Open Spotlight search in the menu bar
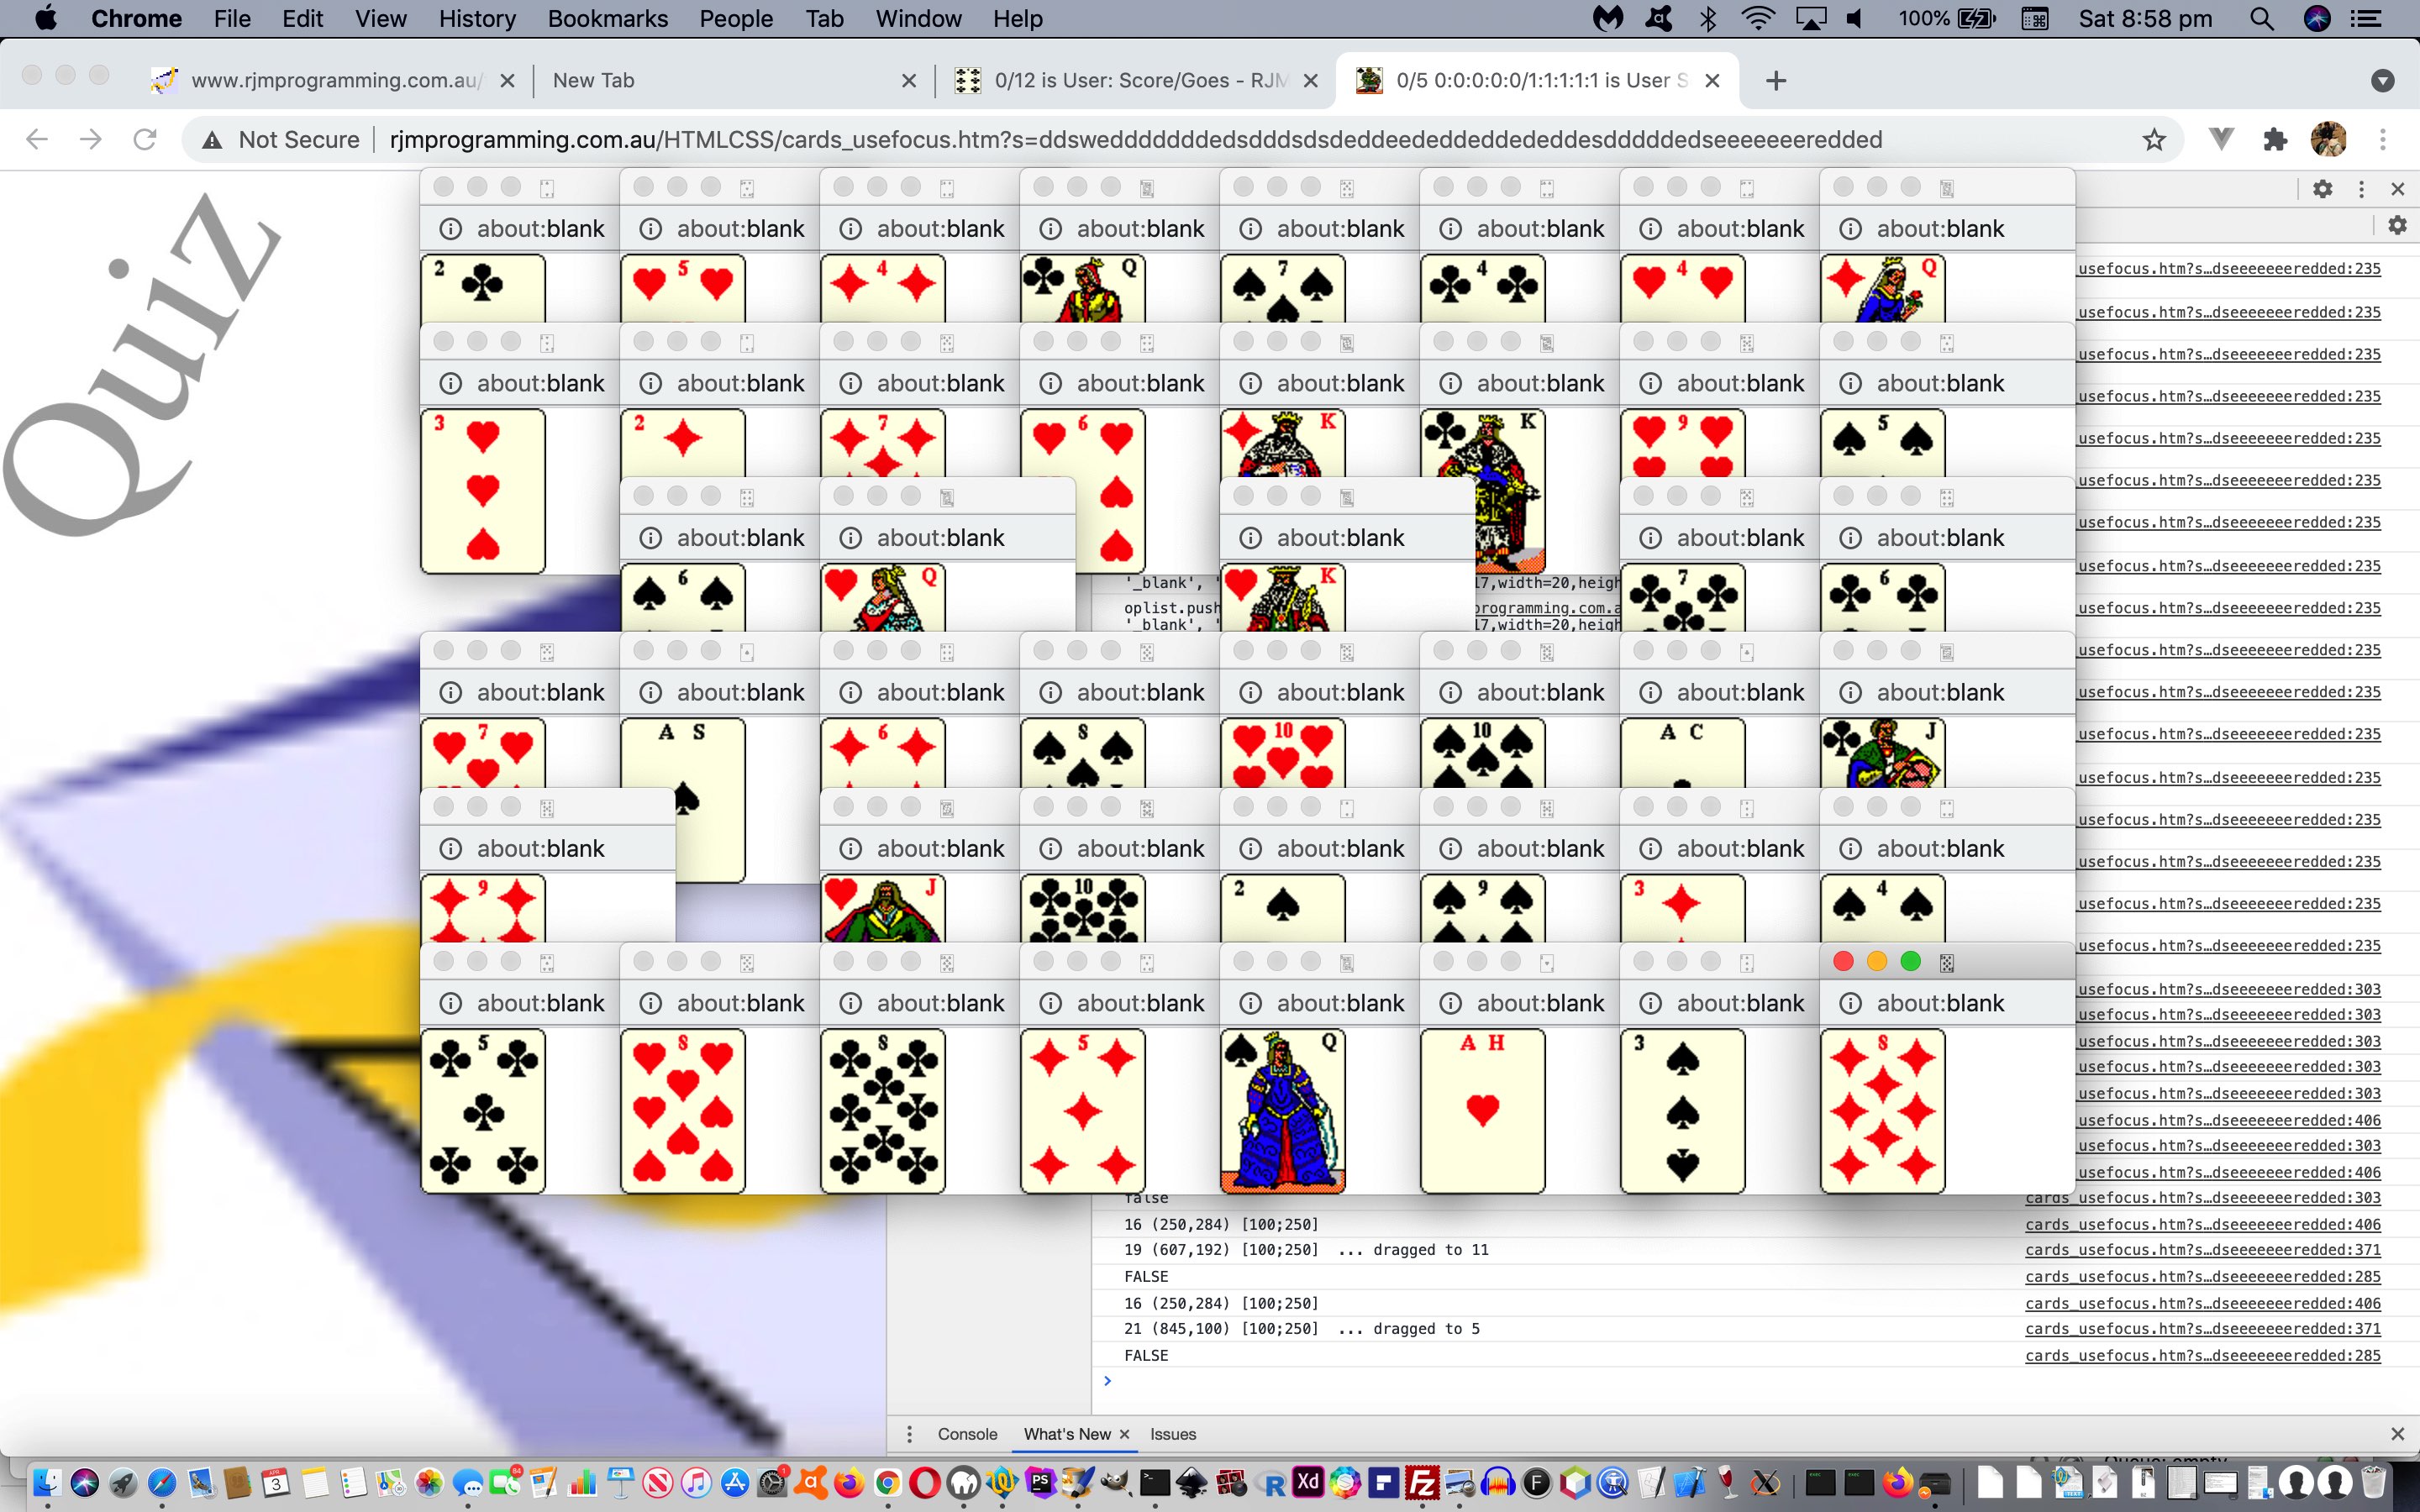2420x1512 pixels. [x=2262, y=18]
